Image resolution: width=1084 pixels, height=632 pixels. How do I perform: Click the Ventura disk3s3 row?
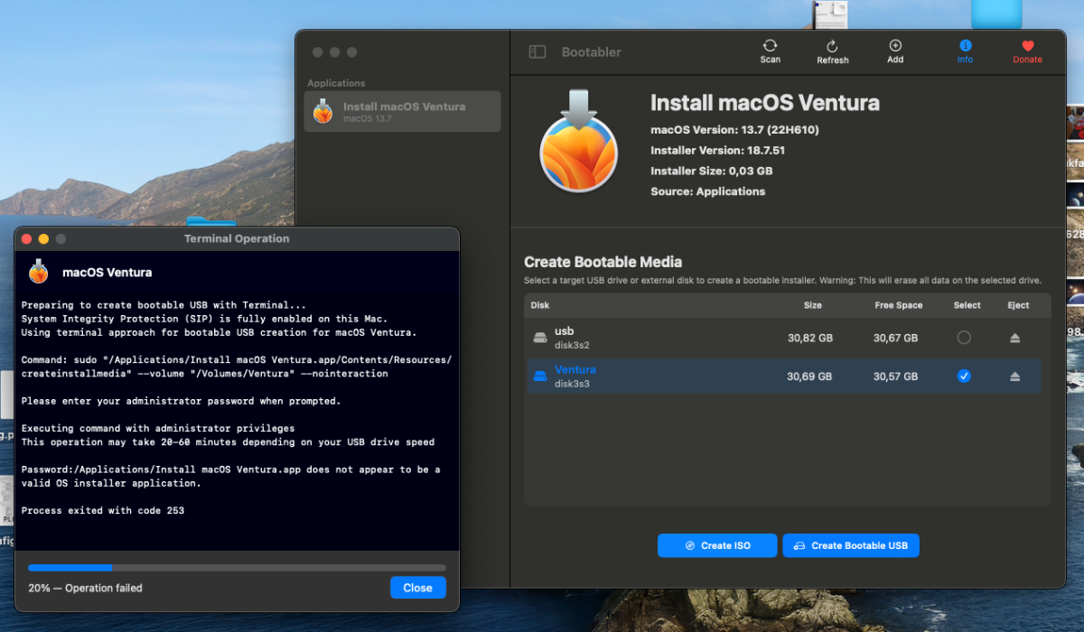coord(784,376)
